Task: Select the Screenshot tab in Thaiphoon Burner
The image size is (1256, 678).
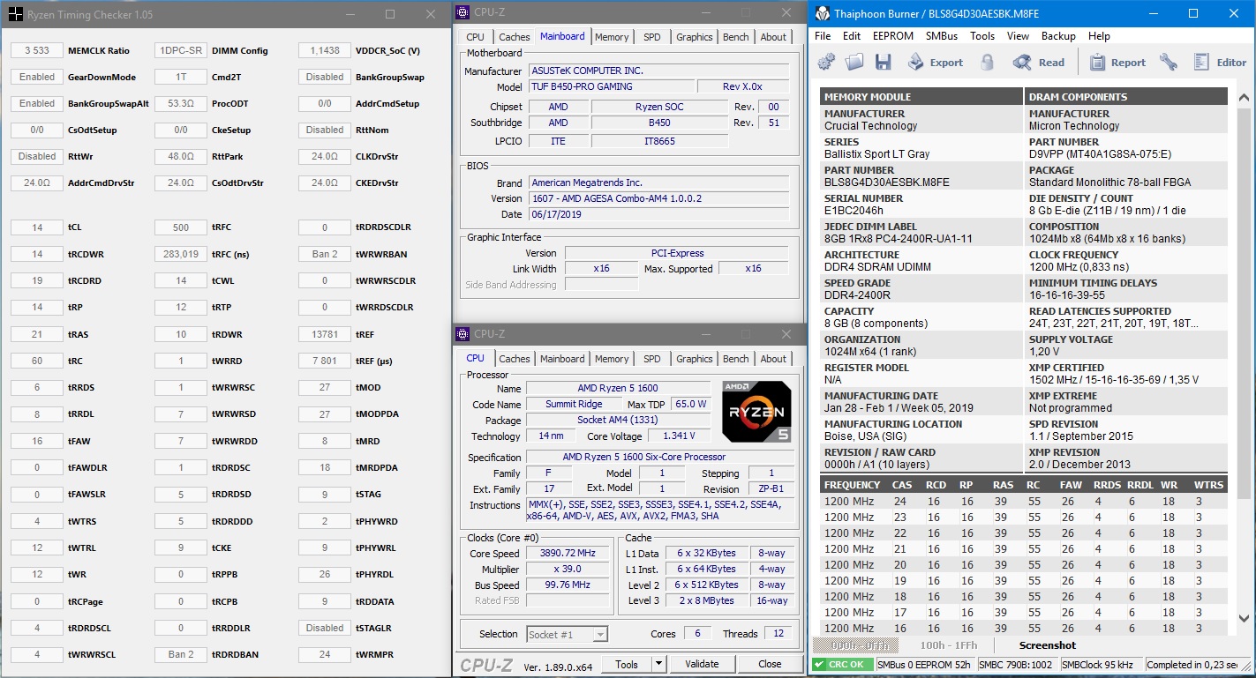Action: coord(1048,645)
